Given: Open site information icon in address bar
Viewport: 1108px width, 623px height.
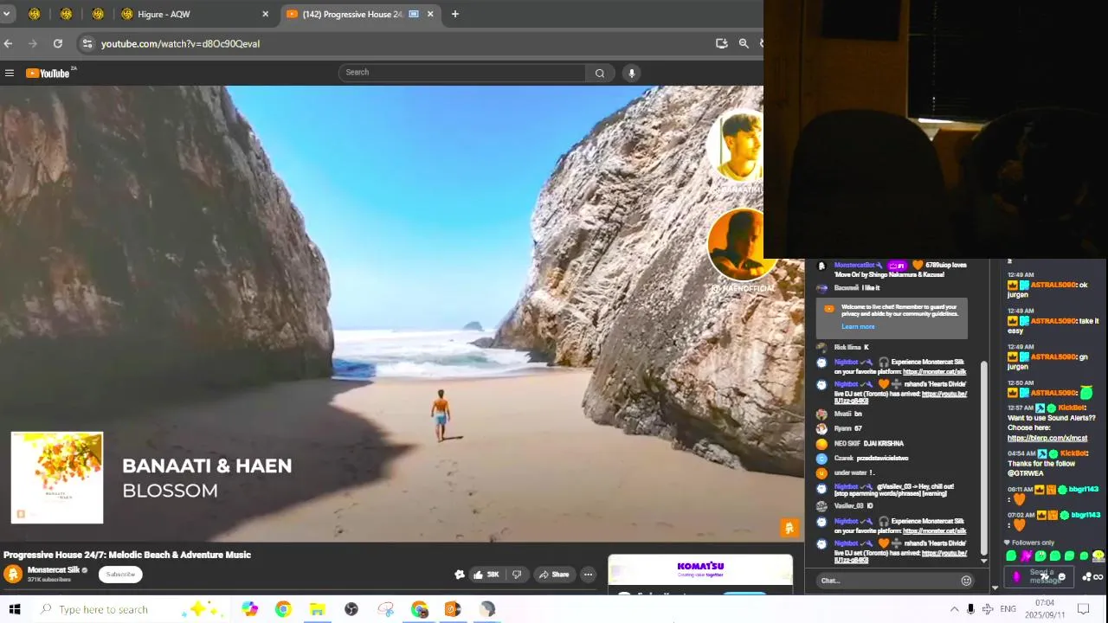Looking at the screenshot, I should (x=87, y=43).
